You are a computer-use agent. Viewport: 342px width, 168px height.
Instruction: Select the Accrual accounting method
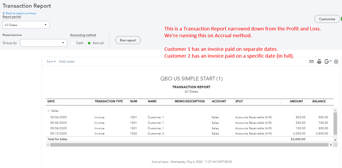pos(89,43)
